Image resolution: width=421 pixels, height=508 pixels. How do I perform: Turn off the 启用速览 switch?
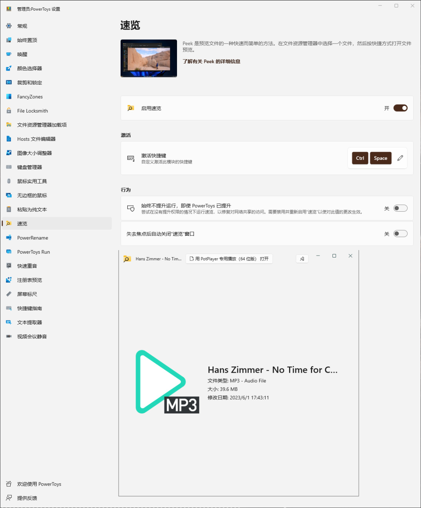pos(400,108)
